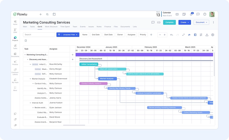Click the copy link icon beside Complete
The height and width of the screenshot is (140, 229).
pyautogui.click(x=159, y=22)
